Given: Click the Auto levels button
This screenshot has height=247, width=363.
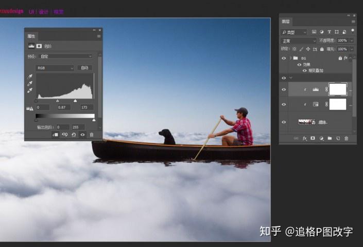Looking at the screenshot, I should (84, 68).
